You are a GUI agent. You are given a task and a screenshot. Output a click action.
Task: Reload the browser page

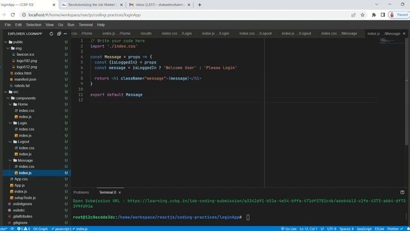pyautogui.click(x=13, y=15)
